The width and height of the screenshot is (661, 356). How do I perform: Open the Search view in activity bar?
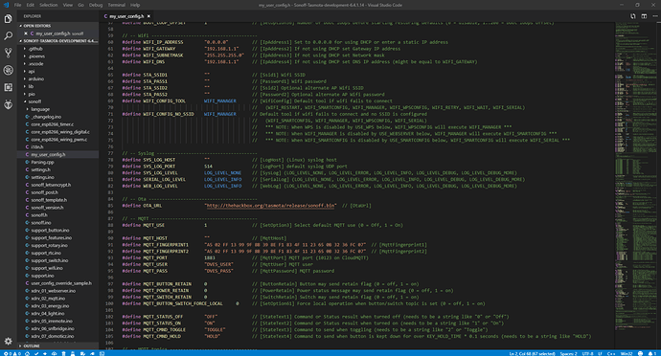[8, 35]
